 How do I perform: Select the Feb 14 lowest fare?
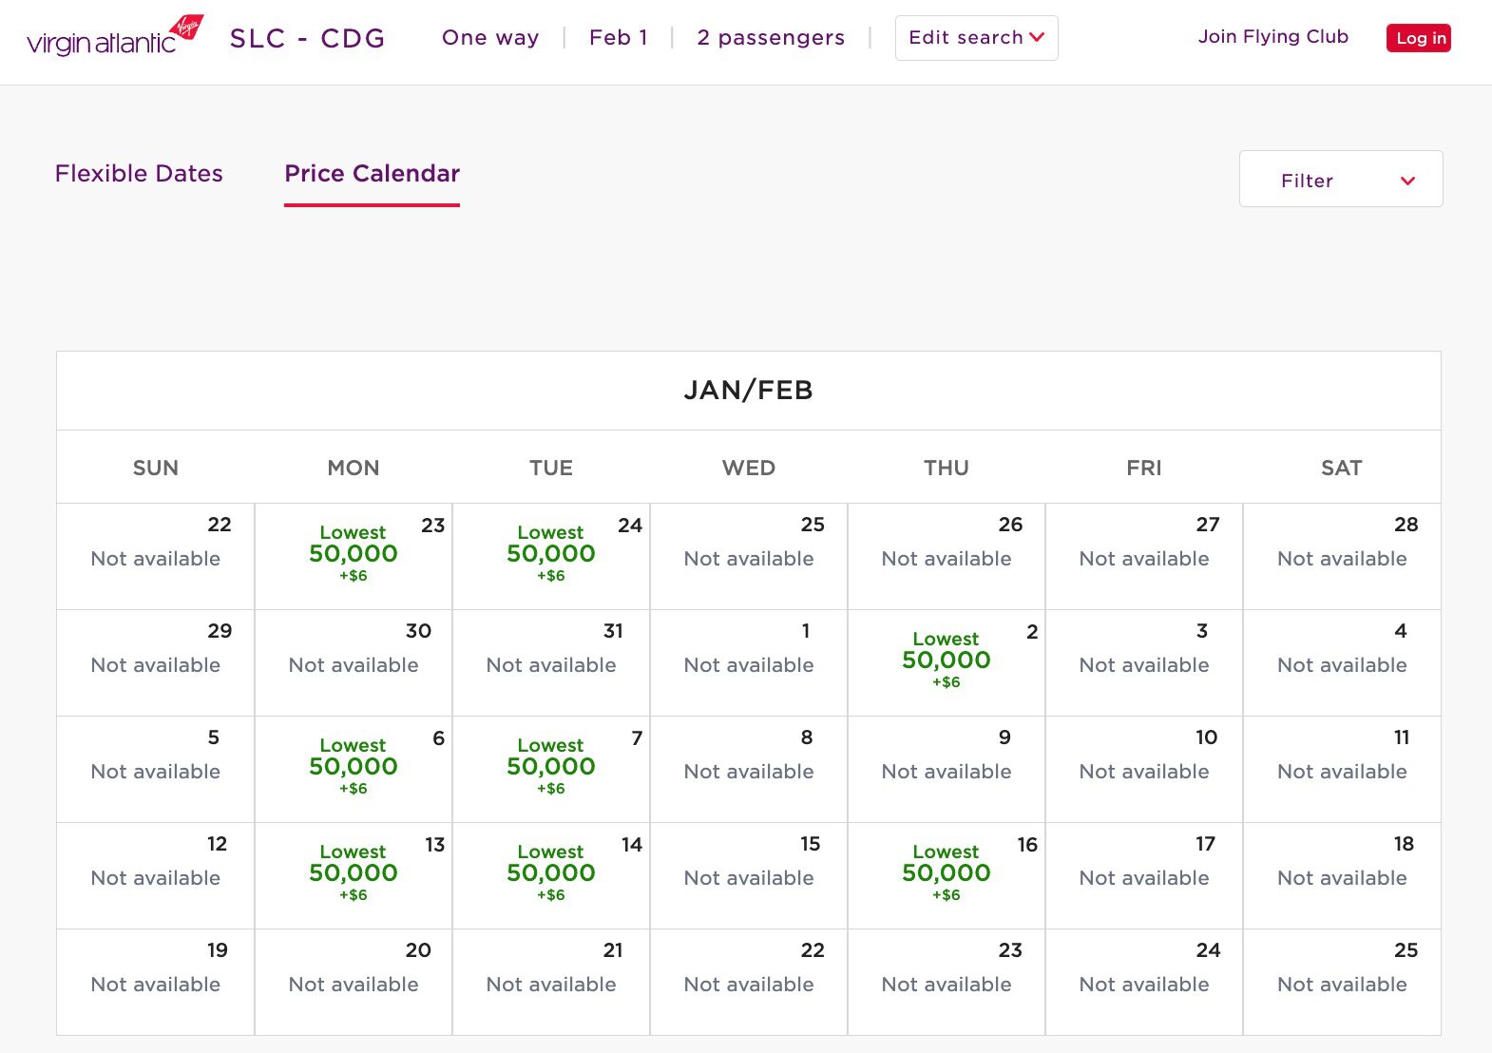[550, 874]
